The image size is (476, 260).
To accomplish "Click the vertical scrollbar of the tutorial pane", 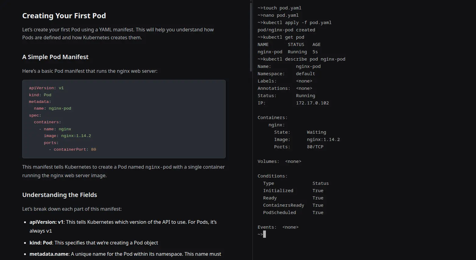I will click(251, 37).
